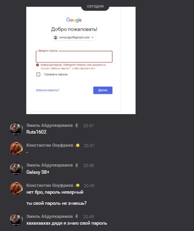Screen dimensions: 194x231
Task: Expand the sonacigel@gmail.com account dropdown
Action: tap(74, 37)
